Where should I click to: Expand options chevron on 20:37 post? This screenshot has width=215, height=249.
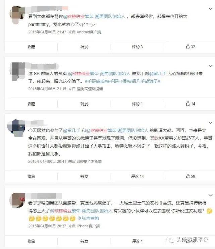(x=210, y=195)
